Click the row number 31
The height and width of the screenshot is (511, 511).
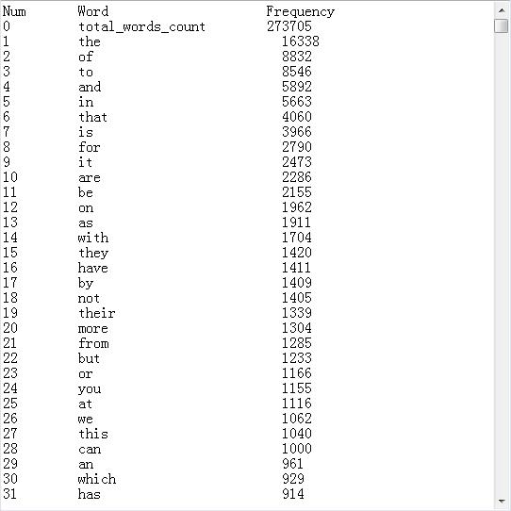point(9,494)
